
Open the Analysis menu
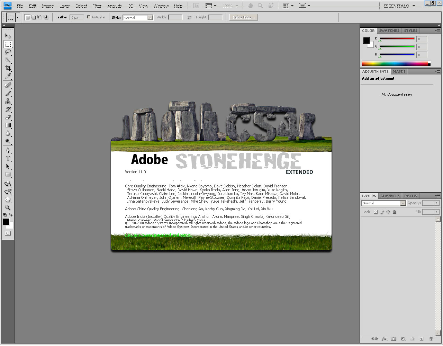pos(115,6)
